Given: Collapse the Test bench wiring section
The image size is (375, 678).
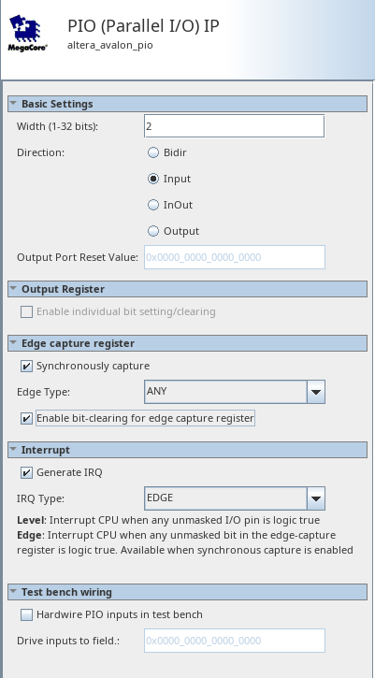Looking at the screenshot, I should tap(13, 592).
